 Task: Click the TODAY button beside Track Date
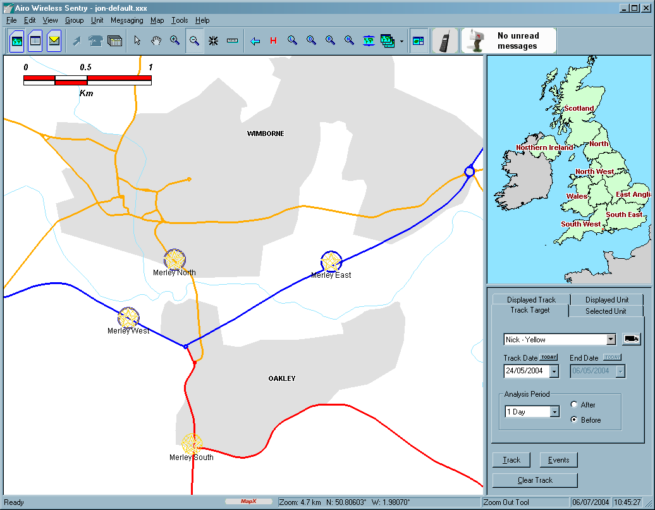[x=549, y=358]
